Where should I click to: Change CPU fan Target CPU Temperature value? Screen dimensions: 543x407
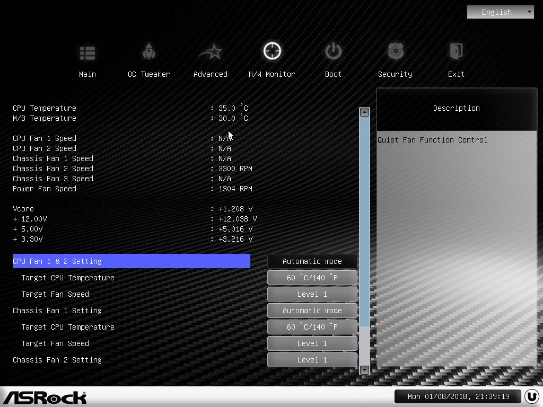(x=312, y=278)
